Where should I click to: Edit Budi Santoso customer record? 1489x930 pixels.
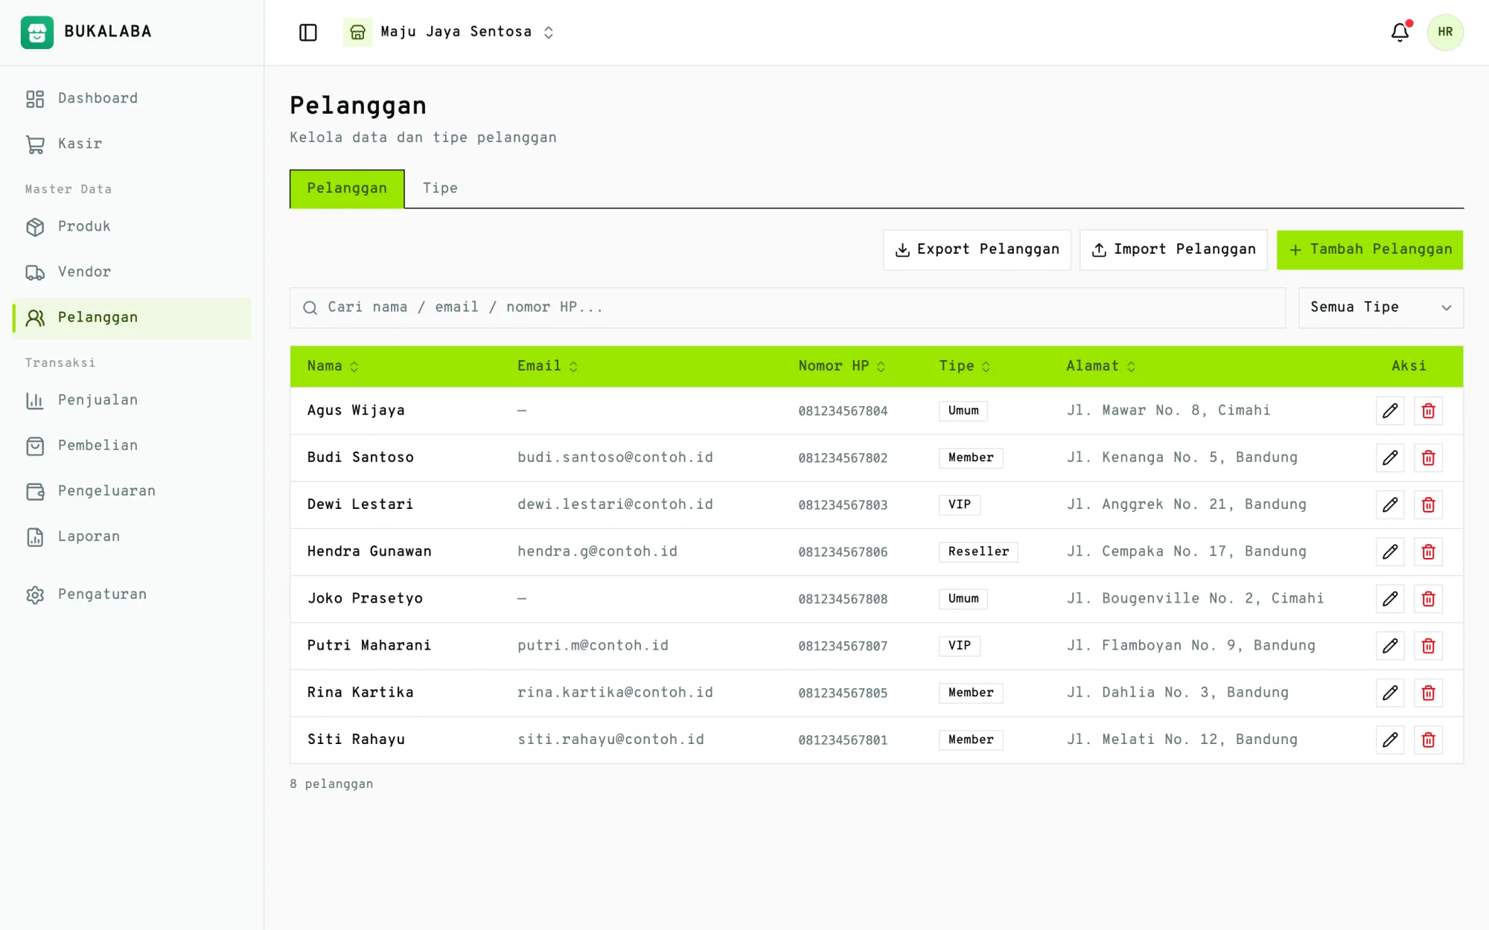pos(1390,458)
